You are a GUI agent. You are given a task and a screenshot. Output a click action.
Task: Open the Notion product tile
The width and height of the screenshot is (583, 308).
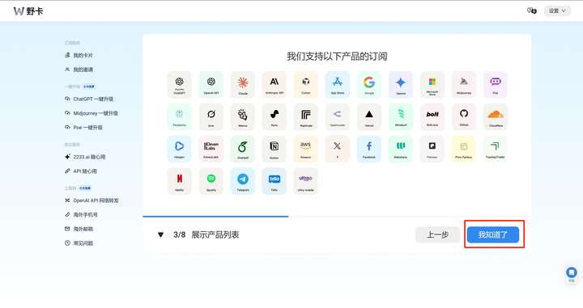274,149
